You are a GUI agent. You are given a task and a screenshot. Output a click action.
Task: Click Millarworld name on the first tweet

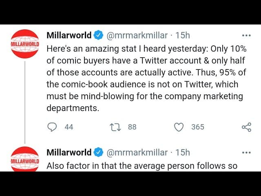coord(69,36)
